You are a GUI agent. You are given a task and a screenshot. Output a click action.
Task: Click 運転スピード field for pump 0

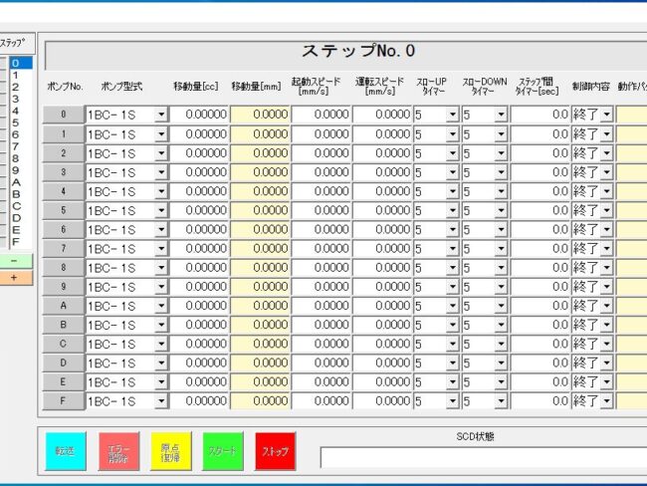pos(382,115)
